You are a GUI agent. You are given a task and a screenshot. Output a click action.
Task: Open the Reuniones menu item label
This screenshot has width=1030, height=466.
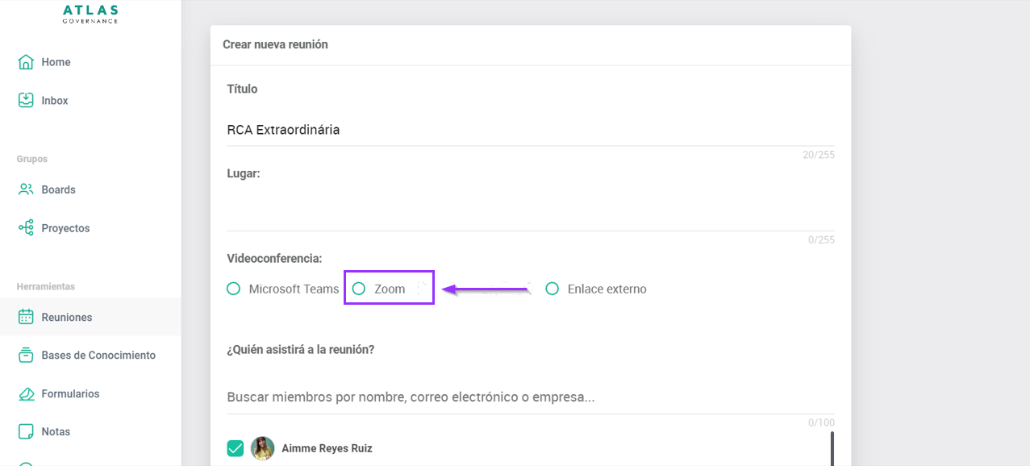(67, 318)
